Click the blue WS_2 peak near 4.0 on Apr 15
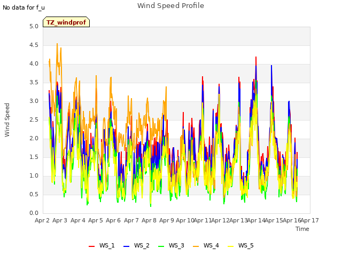The height and width of the screenshot is (256, 342). click(271, 66)
